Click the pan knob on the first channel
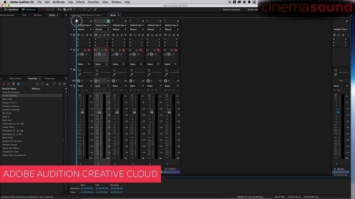This screenshot has height=199, width=355. pyautogui.click(x=79, y=81)
